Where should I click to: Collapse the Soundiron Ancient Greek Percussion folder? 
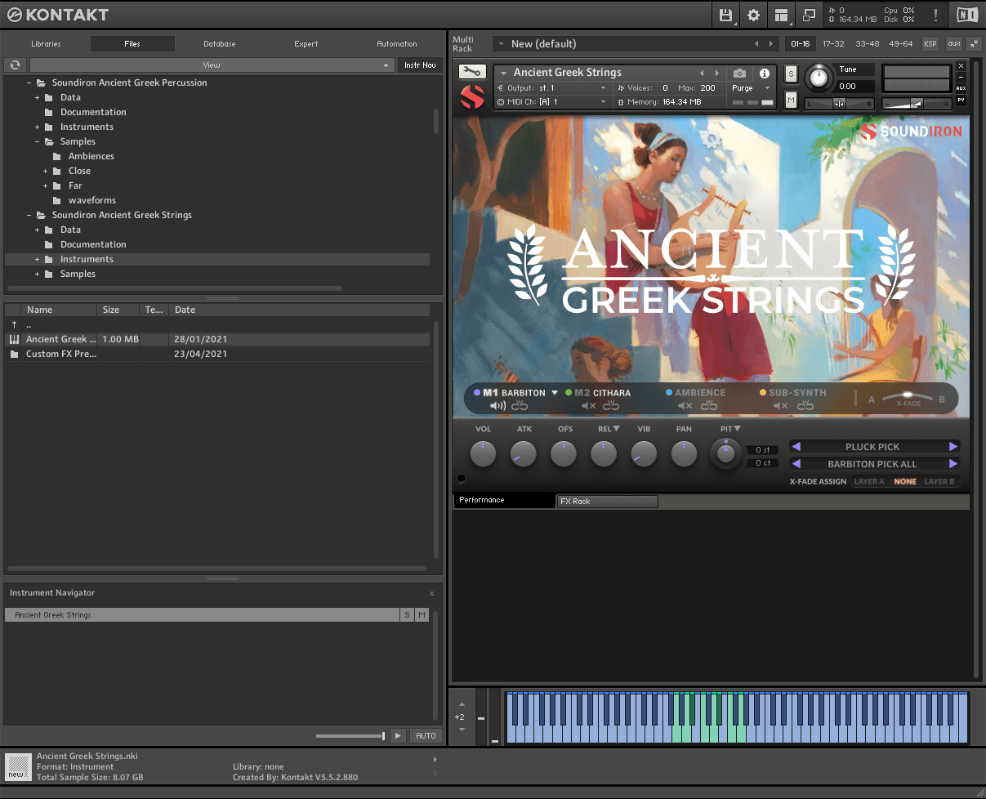(29, 83)
